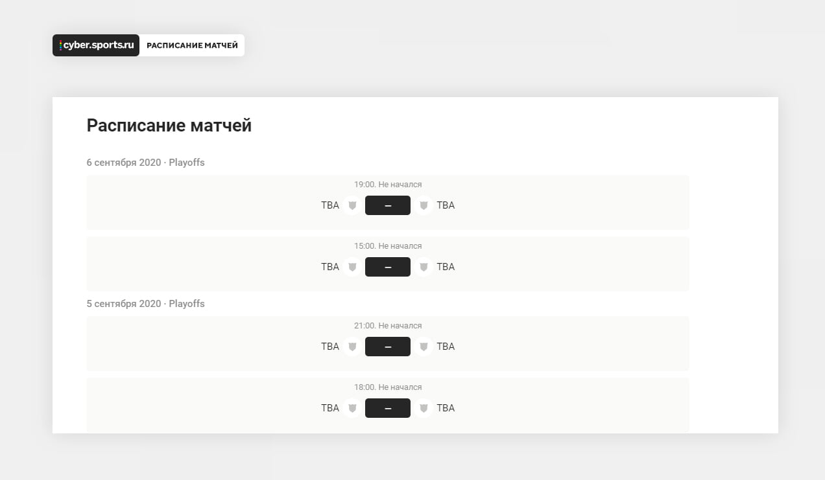Click left team shield icon in 19:00 match
This screenshot has height=480, width=825.
click(352, 205)
